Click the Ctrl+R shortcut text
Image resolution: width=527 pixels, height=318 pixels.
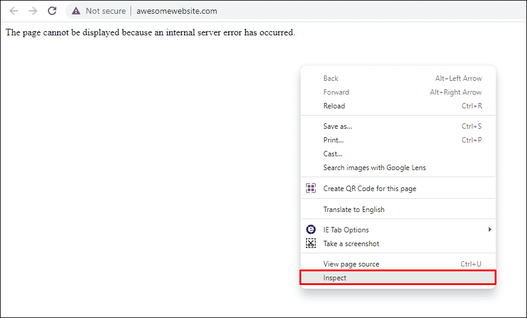472,106
